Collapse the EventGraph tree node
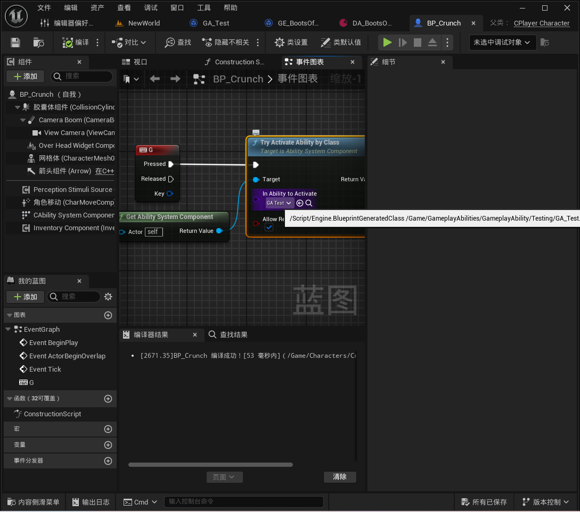This screenshot has width=580, height=512. click(8, 329)
